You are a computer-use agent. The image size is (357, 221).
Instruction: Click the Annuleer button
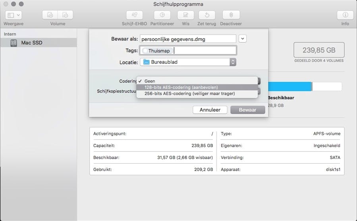click(210, 110)
